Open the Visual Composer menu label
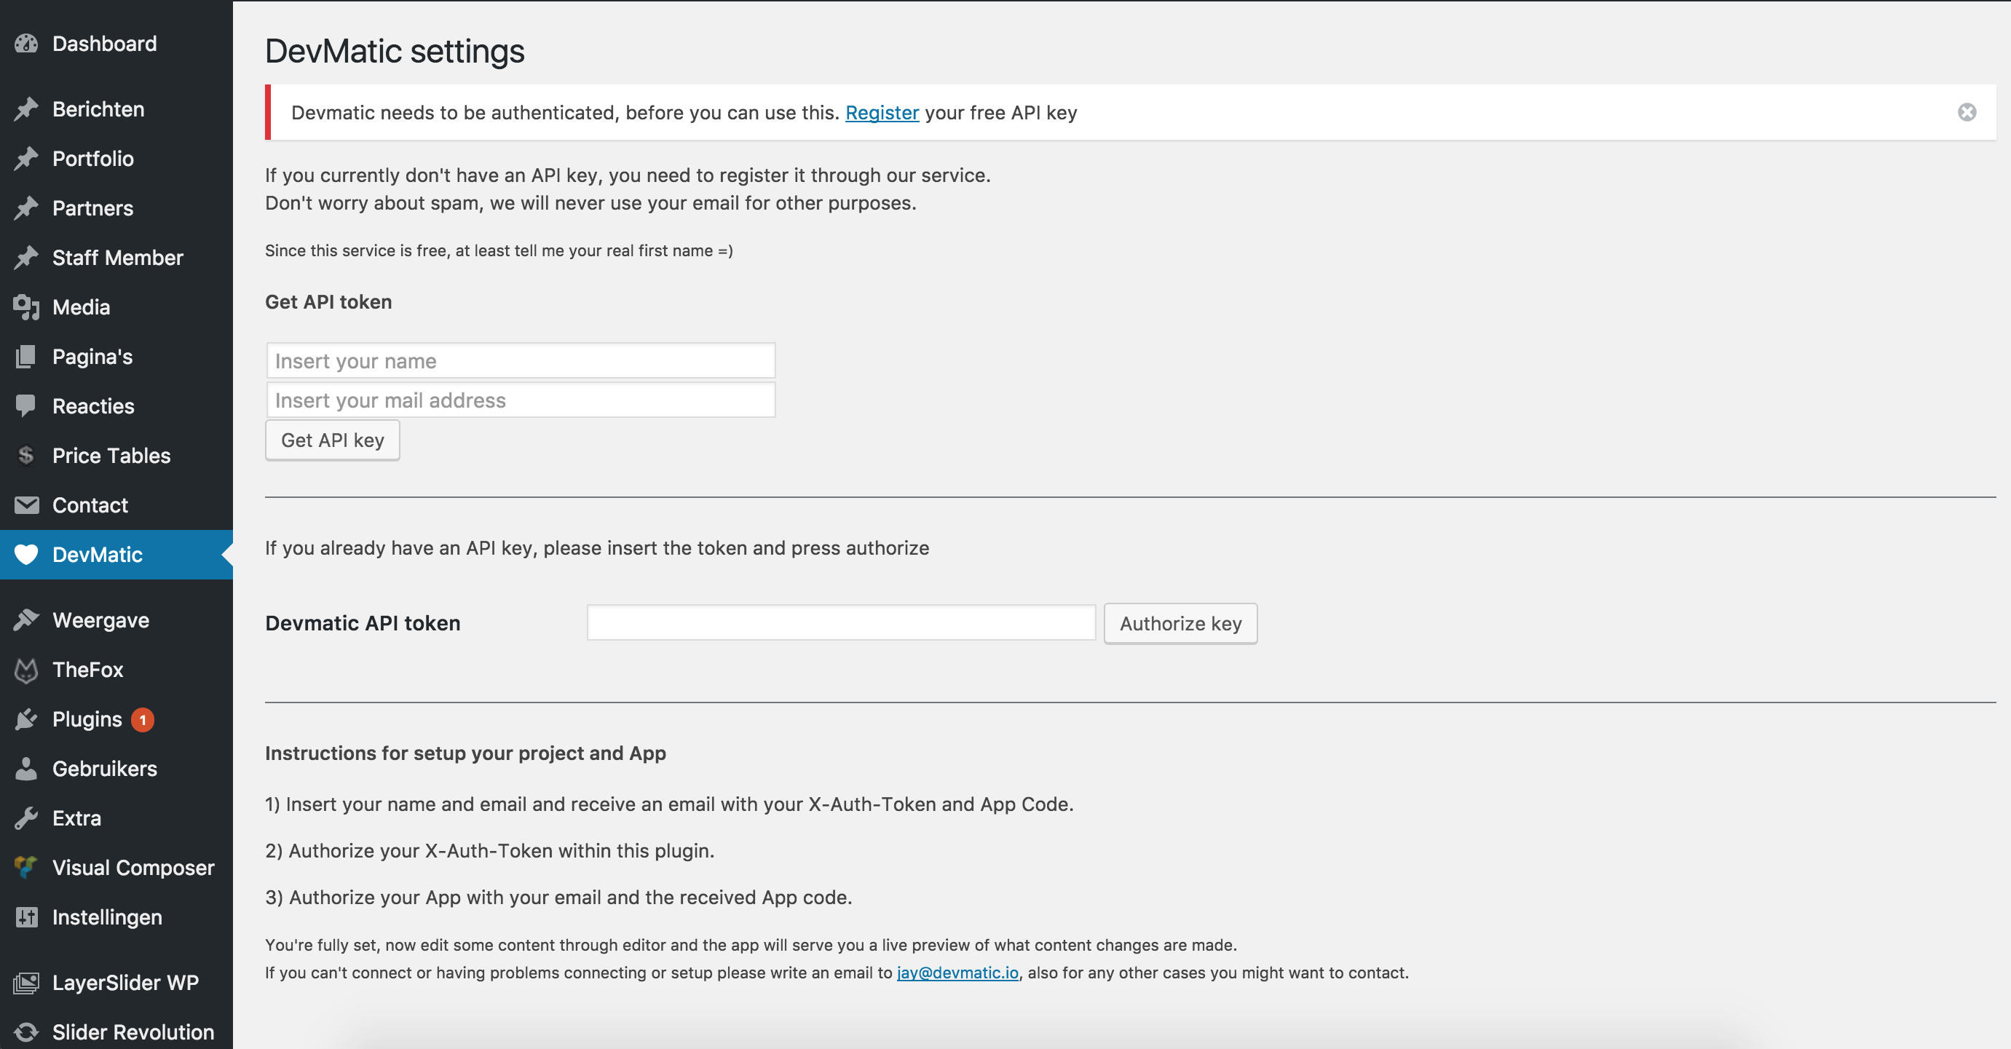Viewport: 2011px width, 1049px height. pos(133,868)
